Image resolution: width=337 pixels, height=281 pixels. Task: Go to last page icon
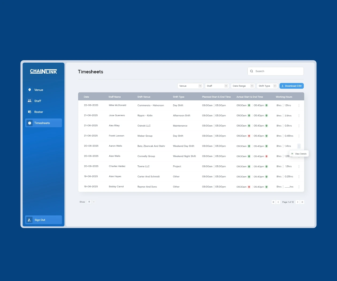coord(302,202)
